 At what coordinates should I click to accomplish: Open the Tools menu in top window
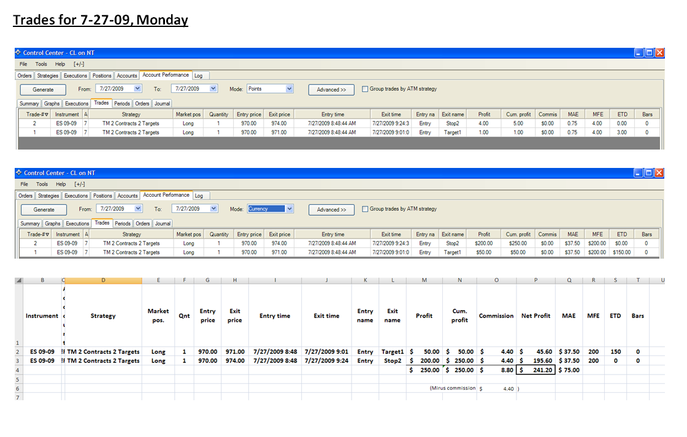pyautogui.click(x=41, y=64)
